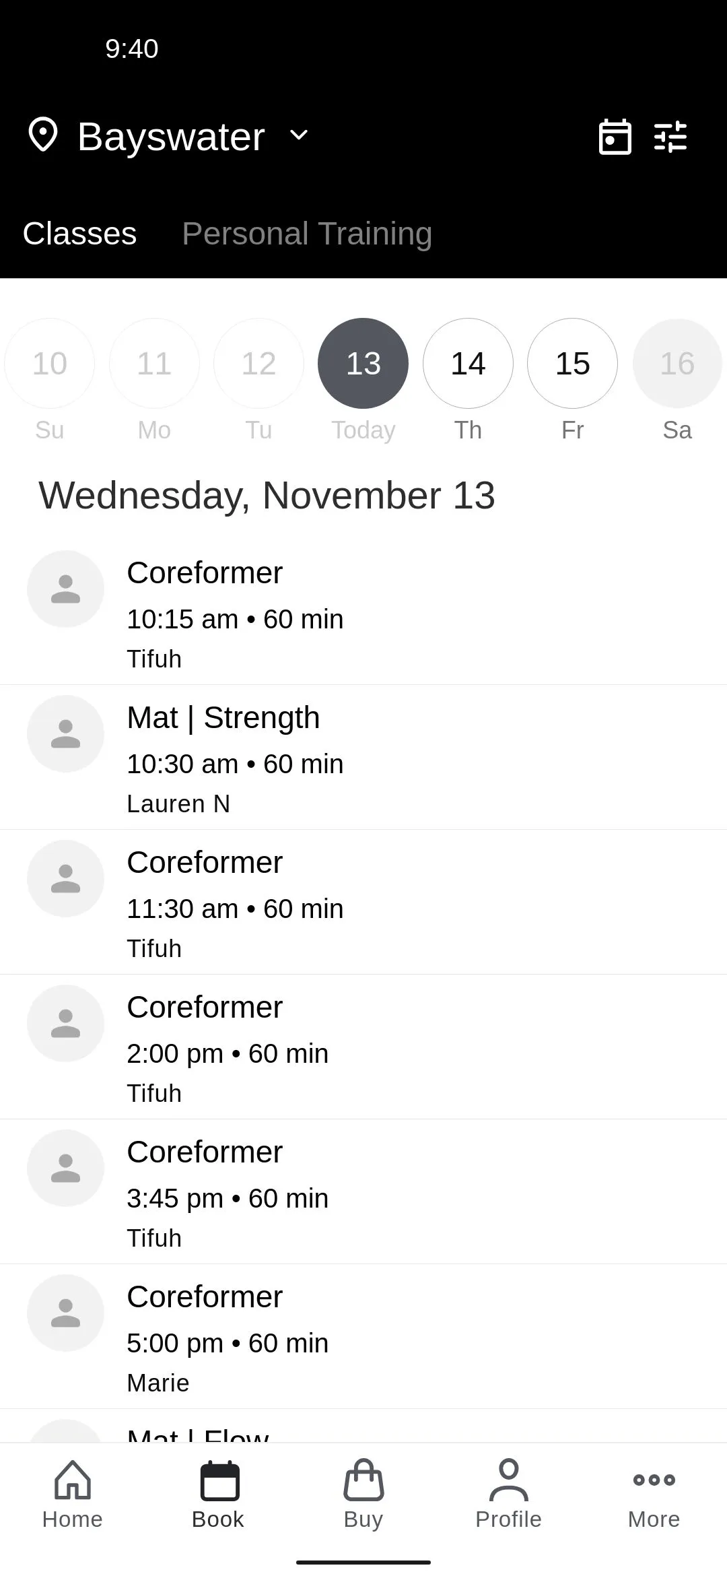Open the calendar date picker icon

tap(615, 137)
